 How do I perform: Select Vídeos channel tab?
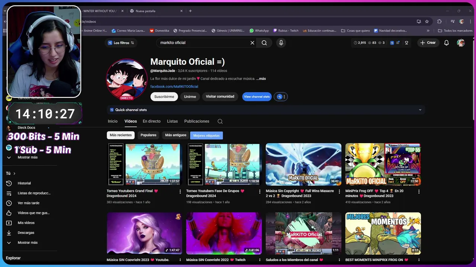131,121
